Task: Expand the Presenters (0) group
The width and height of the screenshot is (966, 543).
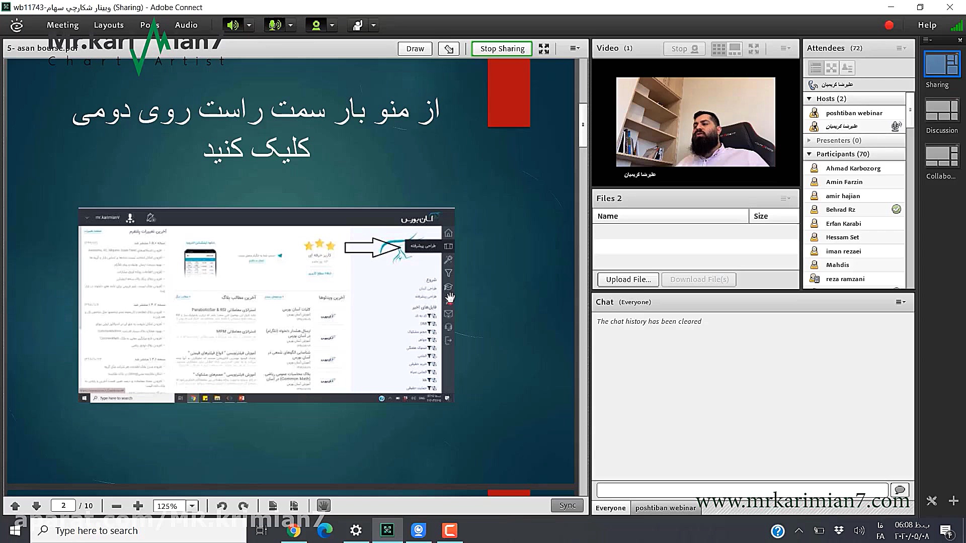Action: (809, 141)
